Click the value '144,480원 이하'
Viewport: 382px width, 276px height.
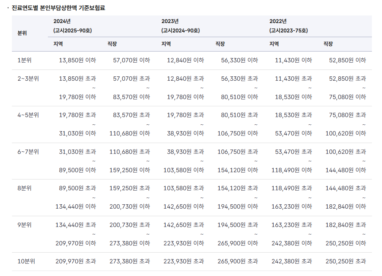(346, 170)
